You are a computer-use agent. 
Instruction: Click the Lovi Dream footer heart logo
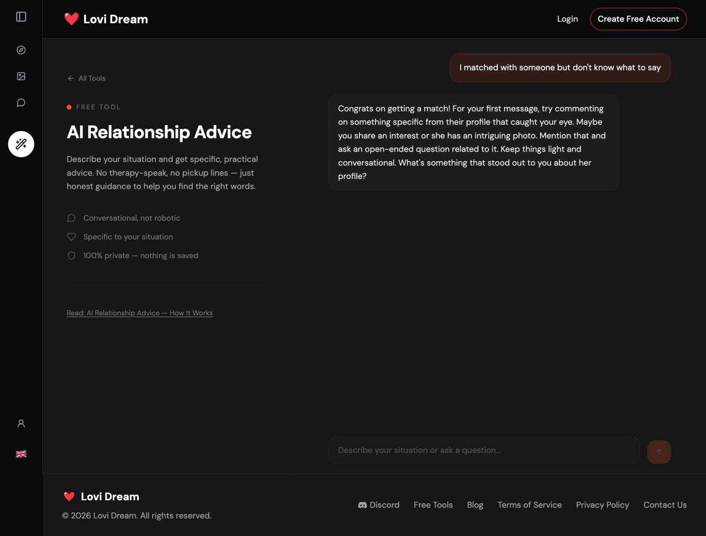coord(69,496)
